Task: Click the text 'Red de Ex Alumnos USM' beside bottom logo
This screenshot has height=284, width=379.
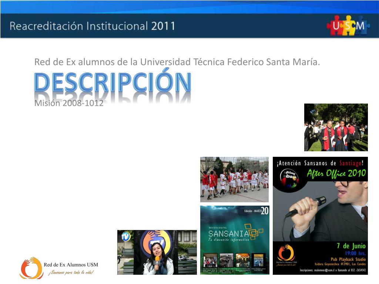Action: tap(71, 265)
